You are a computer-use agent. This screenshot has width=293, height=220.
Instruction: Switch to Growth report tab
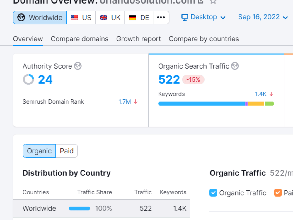(139, 39)
